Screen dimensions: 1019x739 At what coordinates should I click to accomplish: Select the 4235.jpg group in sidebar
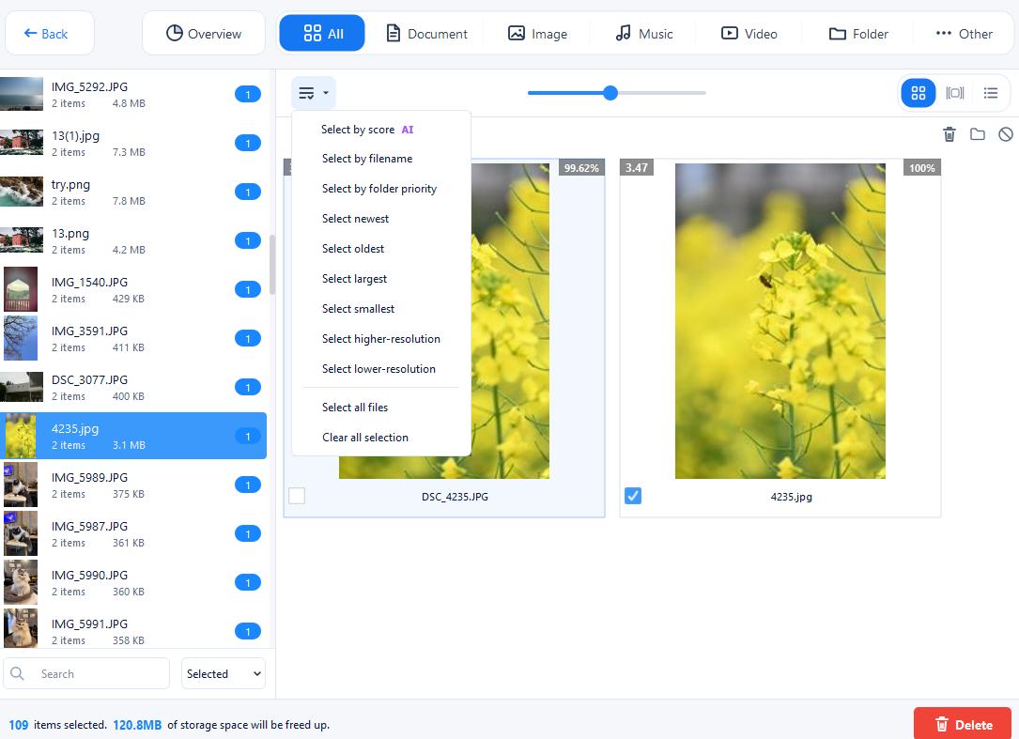pos(133,436)
